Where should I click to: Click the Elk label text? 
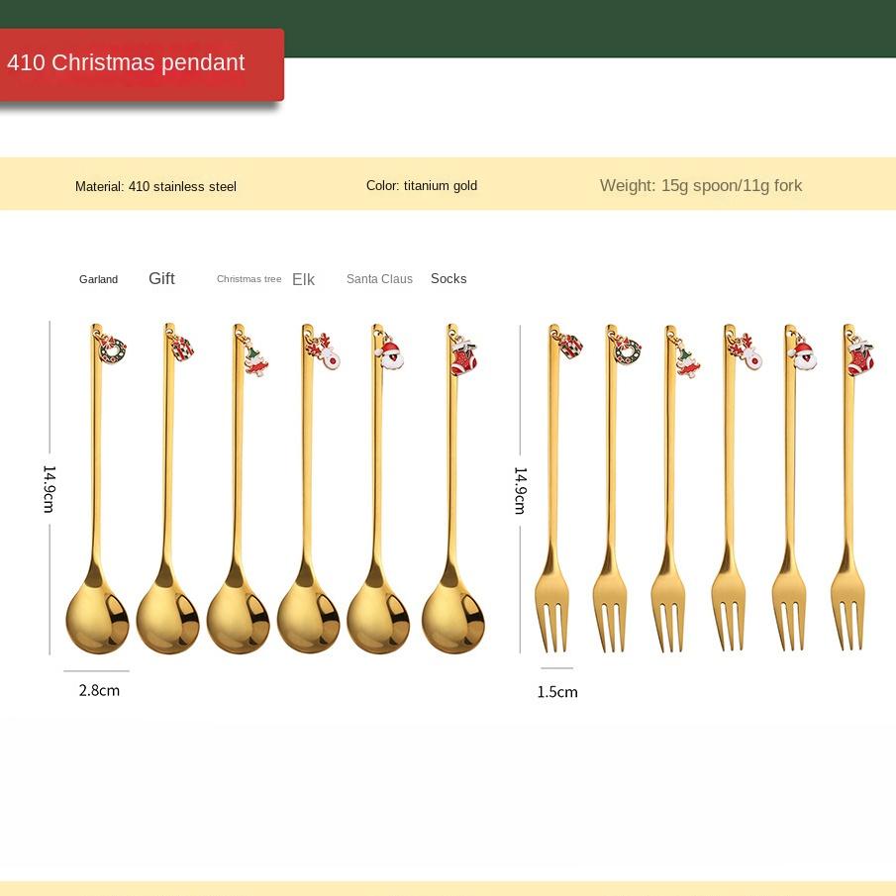pyautogui.click(x=303, y=279)
